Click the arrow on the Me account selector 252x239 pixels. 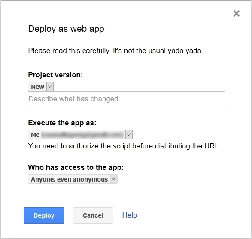point(129,135)
